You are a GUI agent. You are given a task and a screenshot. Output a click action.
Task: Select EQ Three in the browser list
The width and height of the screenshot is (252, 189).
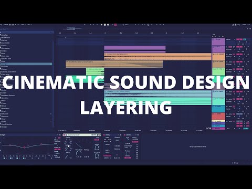pyautogui.click(x=5, y=67)
